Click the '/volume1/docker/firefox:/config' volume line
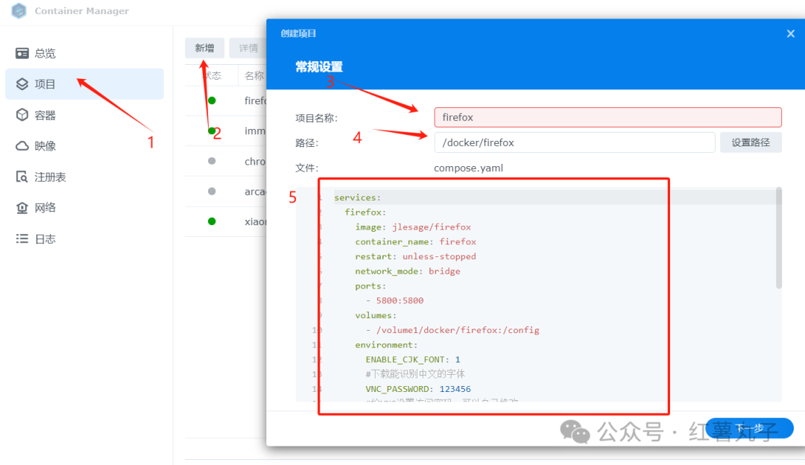The height and width of the screenshot is (465, 805). (x=452, y=331)
